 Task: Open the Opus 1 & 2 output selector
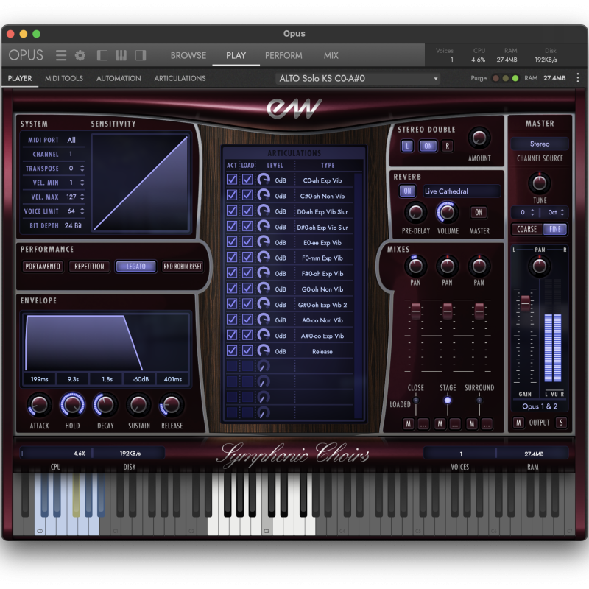pyautogui.click(x=540, y=406)
